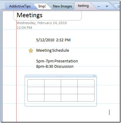Click the middle row second column cell

(x=52, y=91)
